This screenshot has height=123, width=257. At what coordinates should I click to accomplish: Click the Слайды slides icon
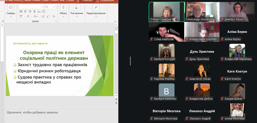11,8
